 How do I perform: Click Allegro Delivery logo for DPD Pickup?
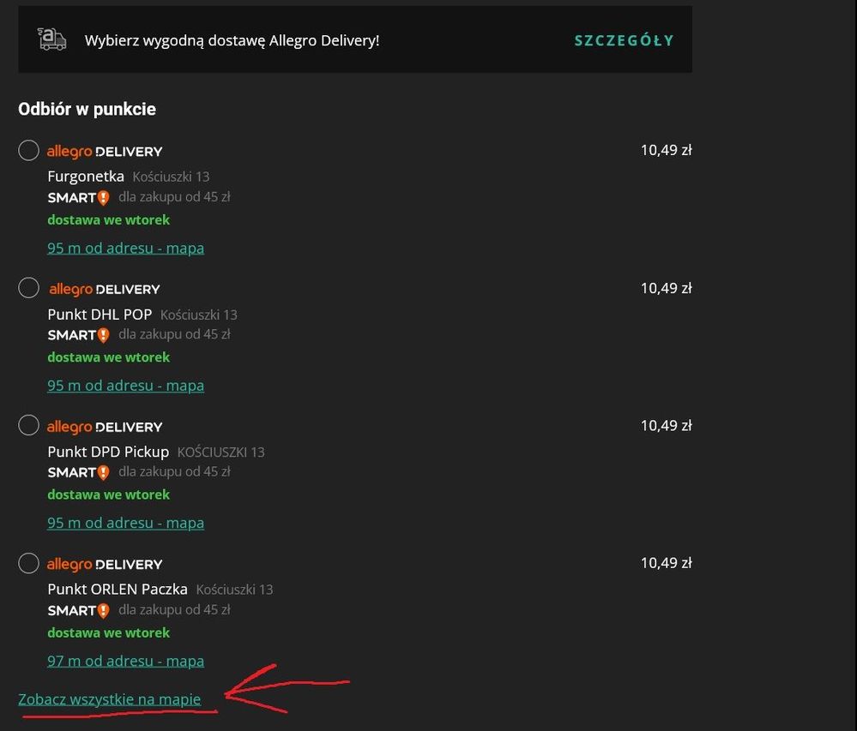coord(105,427)
